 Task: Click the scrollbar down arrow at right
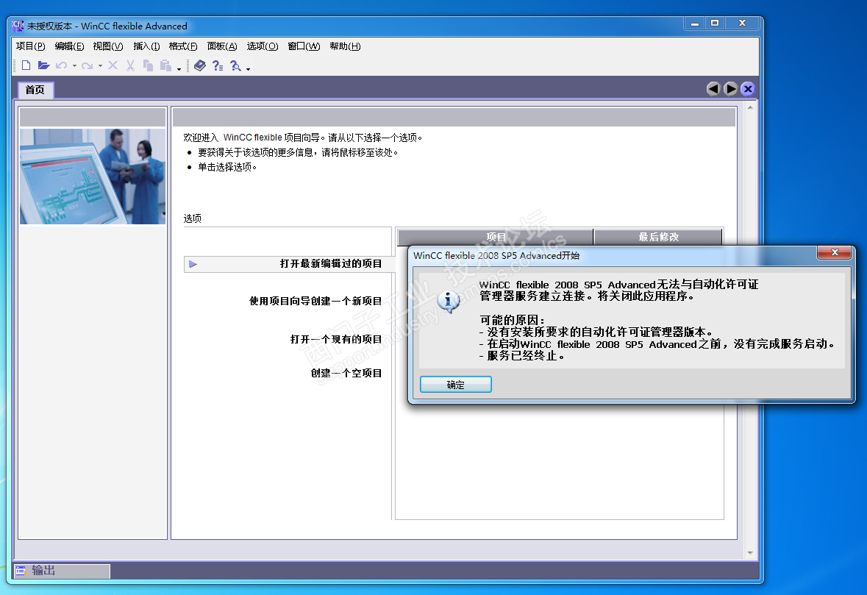pyautogui.click(x=750, y=552)
